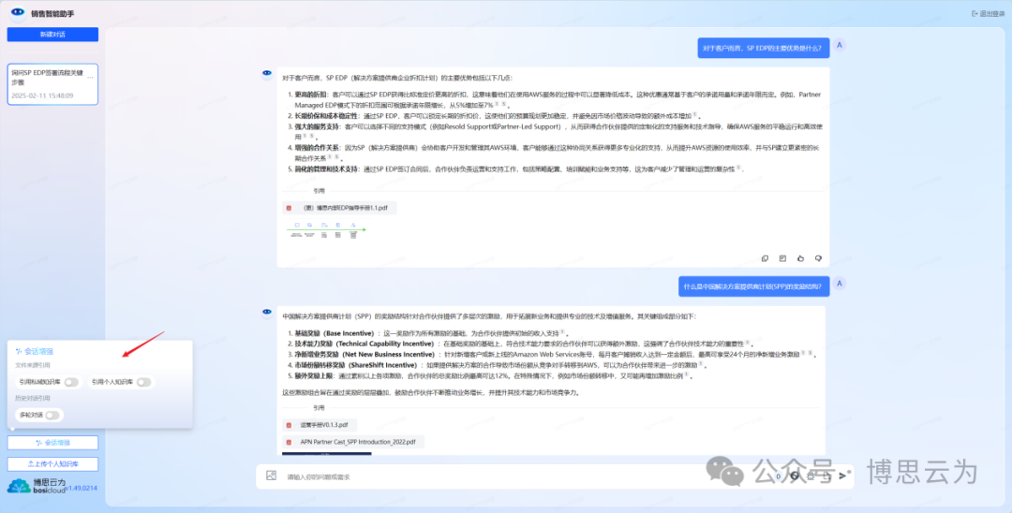Click the 基础奖励 (Base Incentive) list item

pyautogui.click(x=428, y=333)
